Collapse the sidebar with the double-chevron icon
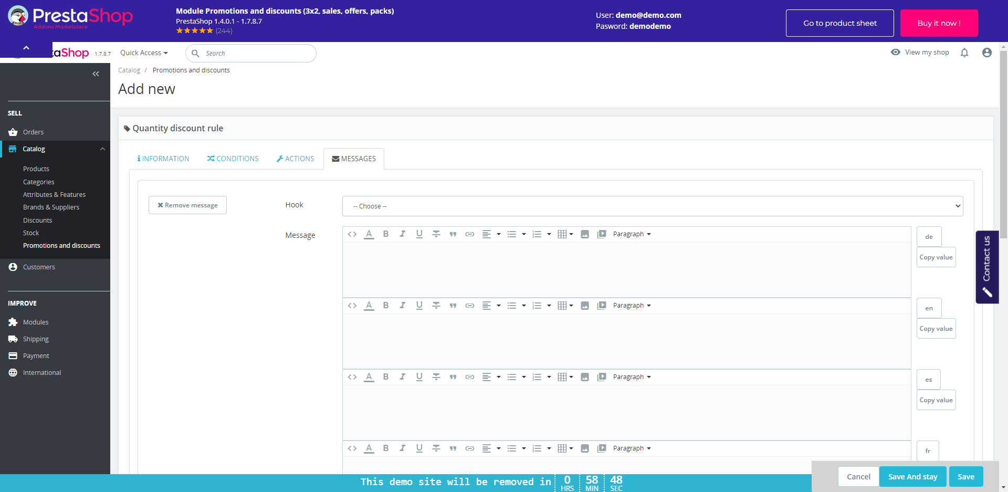The width and height of the screenshot is (1008, 492). [96, 74]
